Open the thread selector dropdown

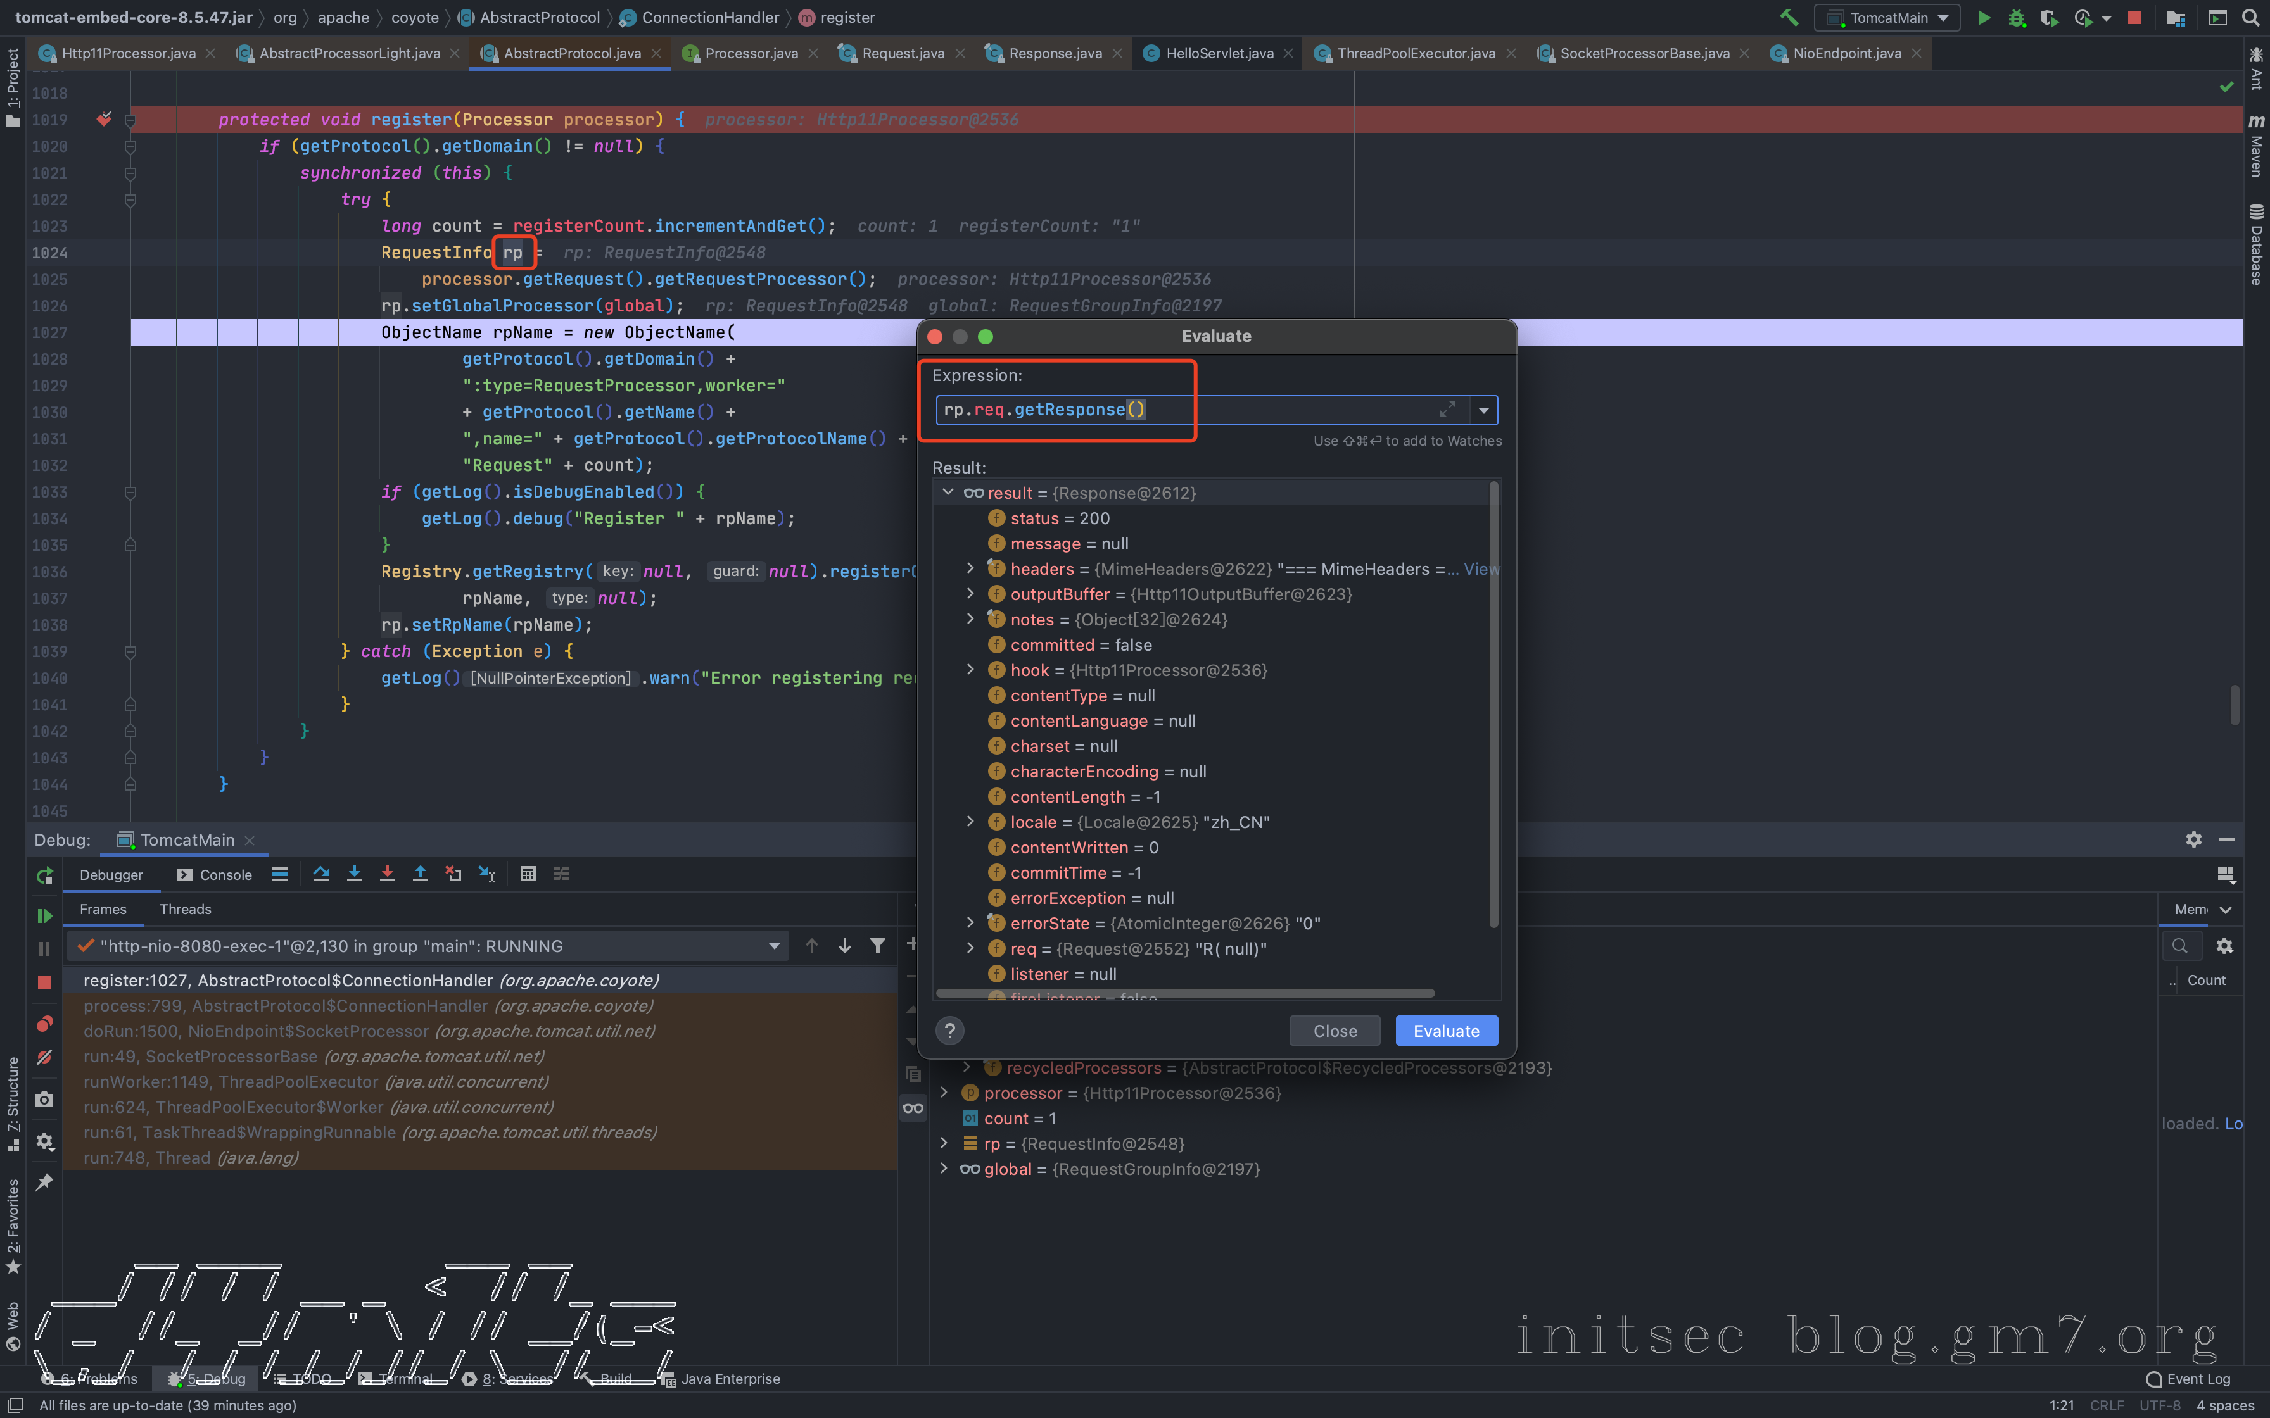pyautogui.click(x=774, y=946)
